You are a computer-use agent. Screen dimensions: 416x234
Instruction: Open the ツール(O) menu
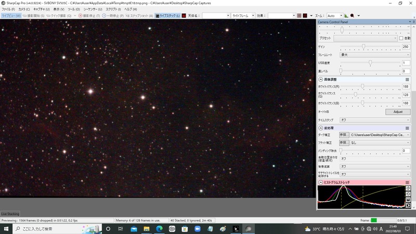point(74,9)
